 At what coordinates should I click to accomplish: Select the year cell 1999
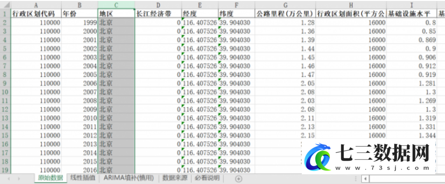pos(79,23)
